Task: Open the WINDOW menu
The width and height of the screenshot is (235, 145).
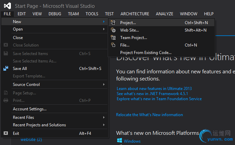Action: pos(188,14)
